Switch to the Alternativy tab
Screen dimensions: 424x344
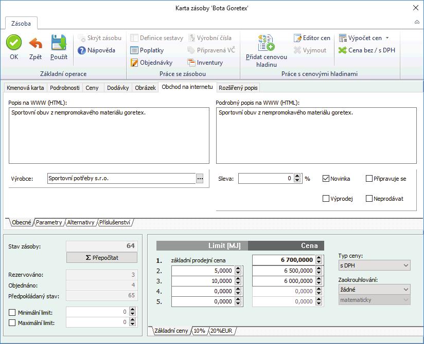click(x=81, y=222)
